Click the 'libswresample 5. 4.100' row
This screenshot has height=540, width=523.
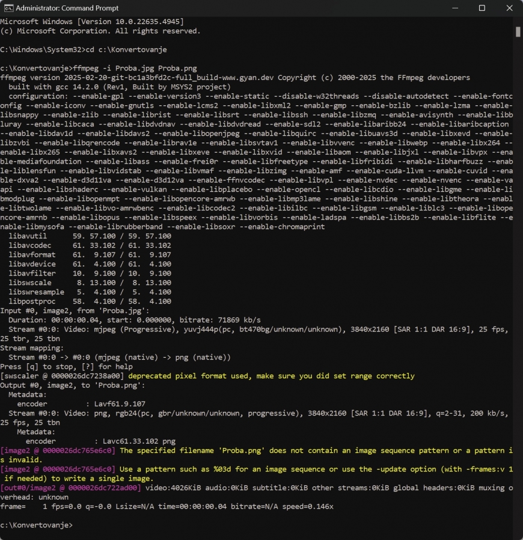click(90, 292)
